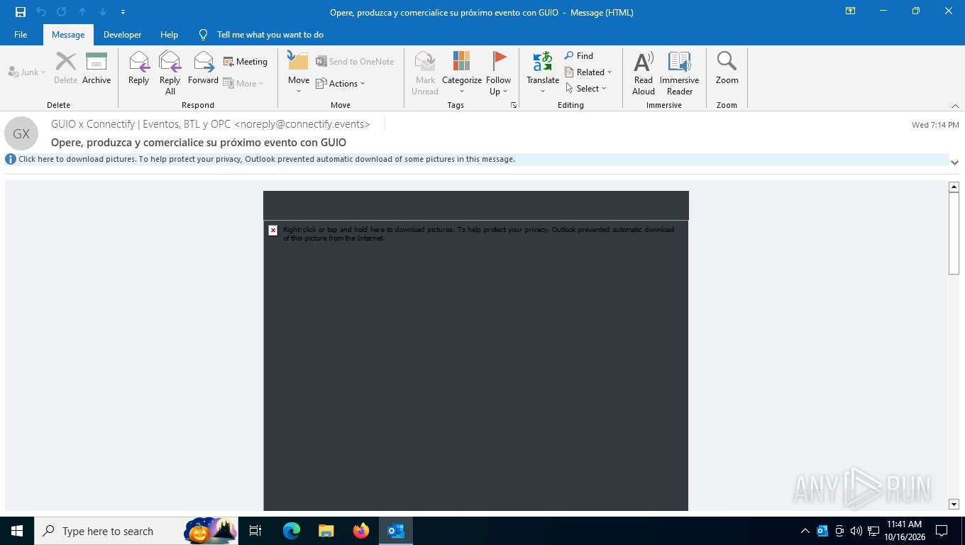Open the Help tab

pyautogui.click(x=169, y=34)
